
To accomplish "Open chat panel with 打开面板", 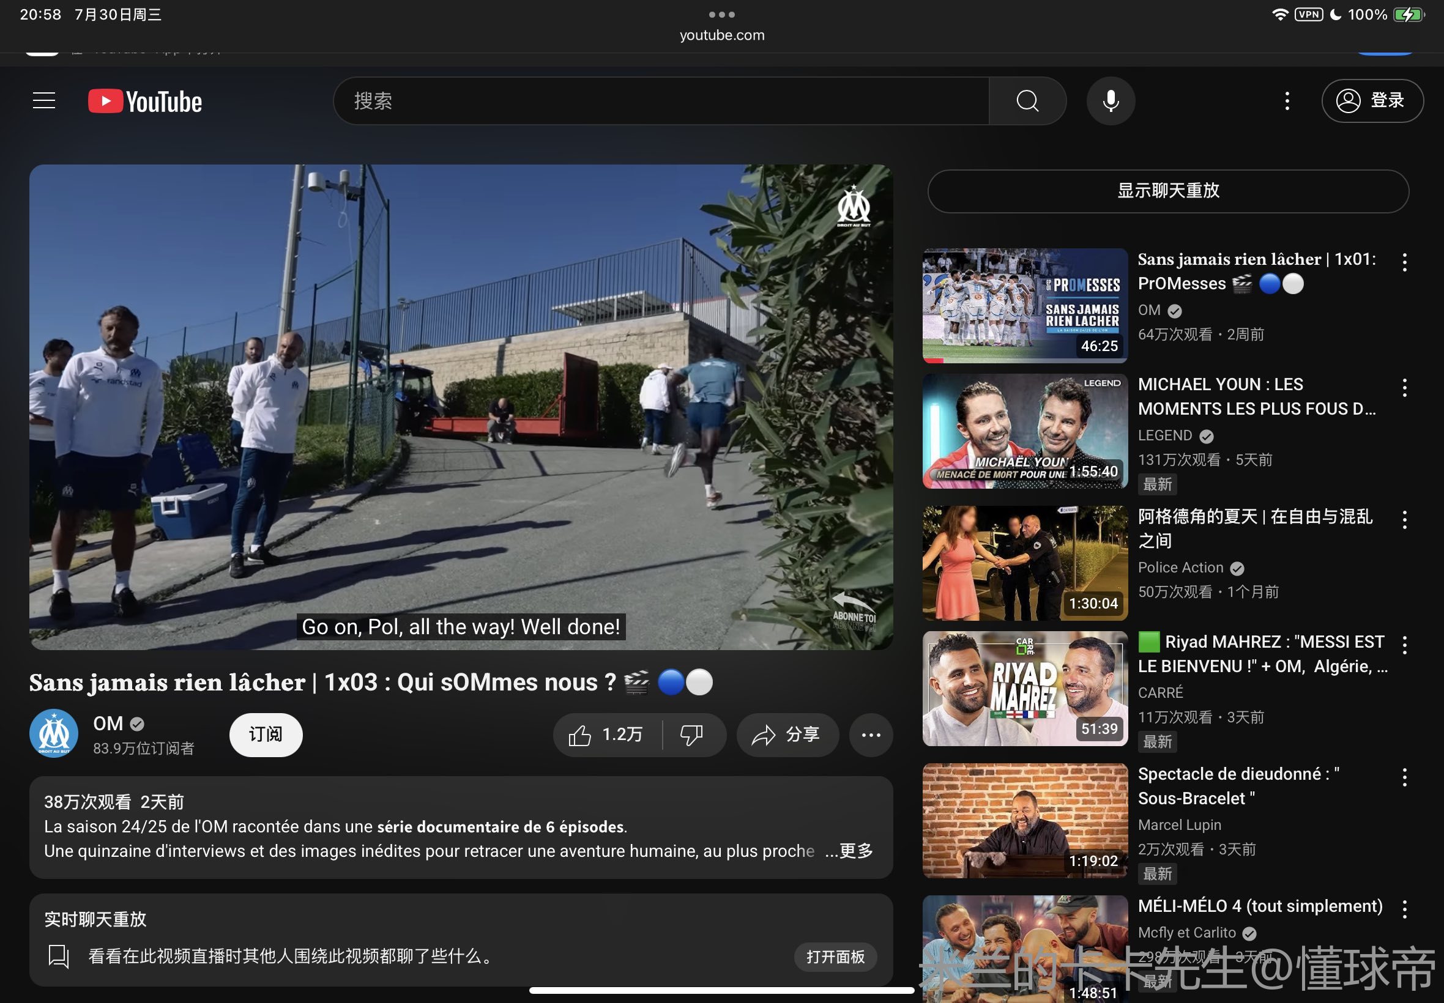I will tap(835, 957).
